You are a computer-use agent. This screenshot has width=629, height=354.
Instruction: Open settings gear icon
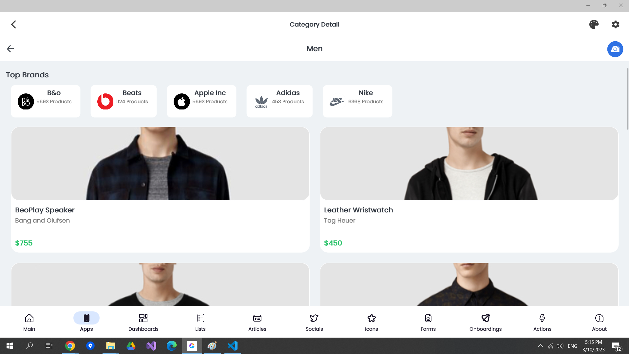(615, 25)
